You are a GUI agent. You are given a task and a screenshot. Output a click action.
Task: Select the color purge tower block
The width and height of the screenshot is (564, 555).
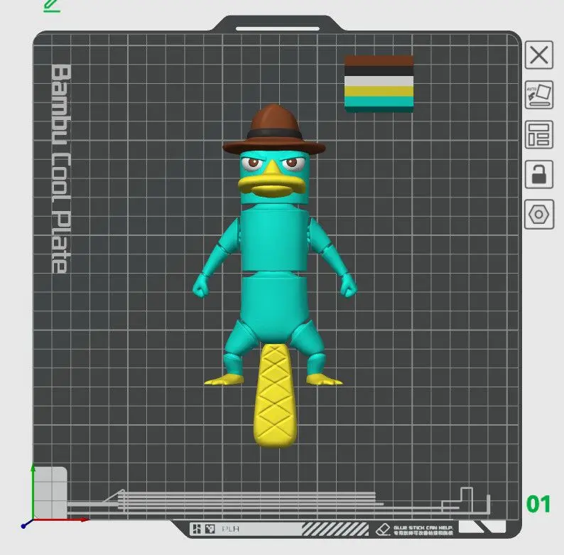379,84
